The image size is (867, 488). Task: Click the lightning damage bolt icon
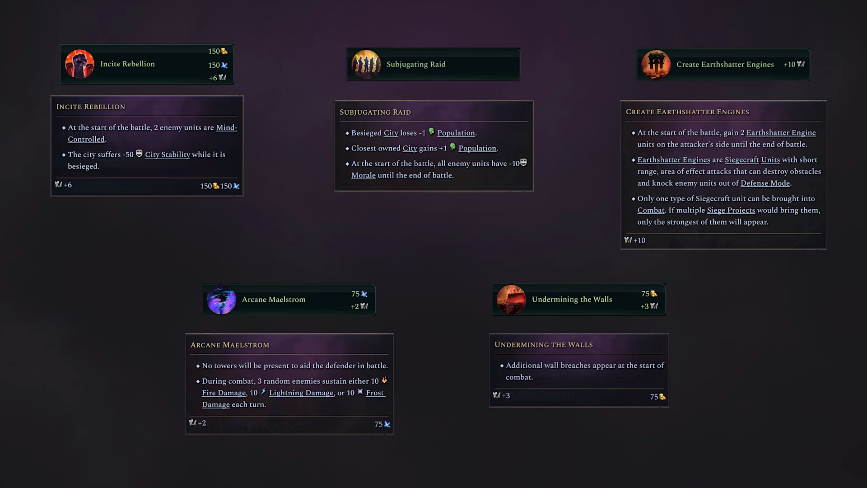point(263,392)
